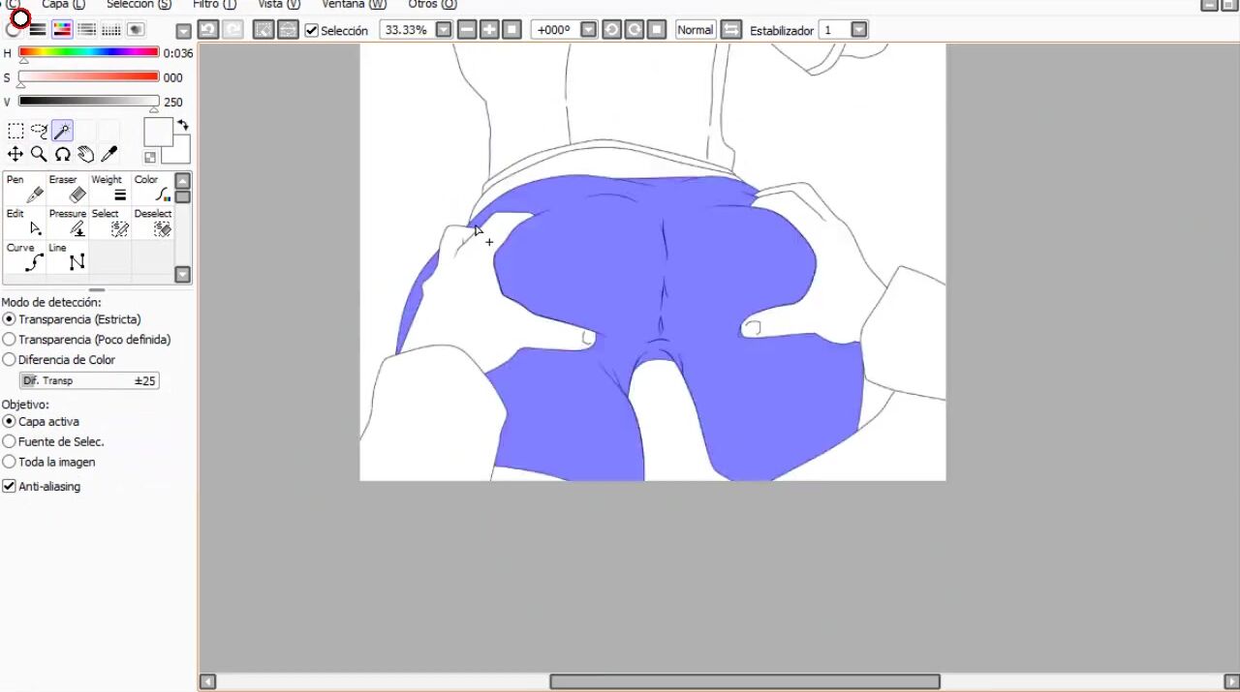1240x692 pixels.
Task: Open the Filtro menu
Action: coord(214,5)
